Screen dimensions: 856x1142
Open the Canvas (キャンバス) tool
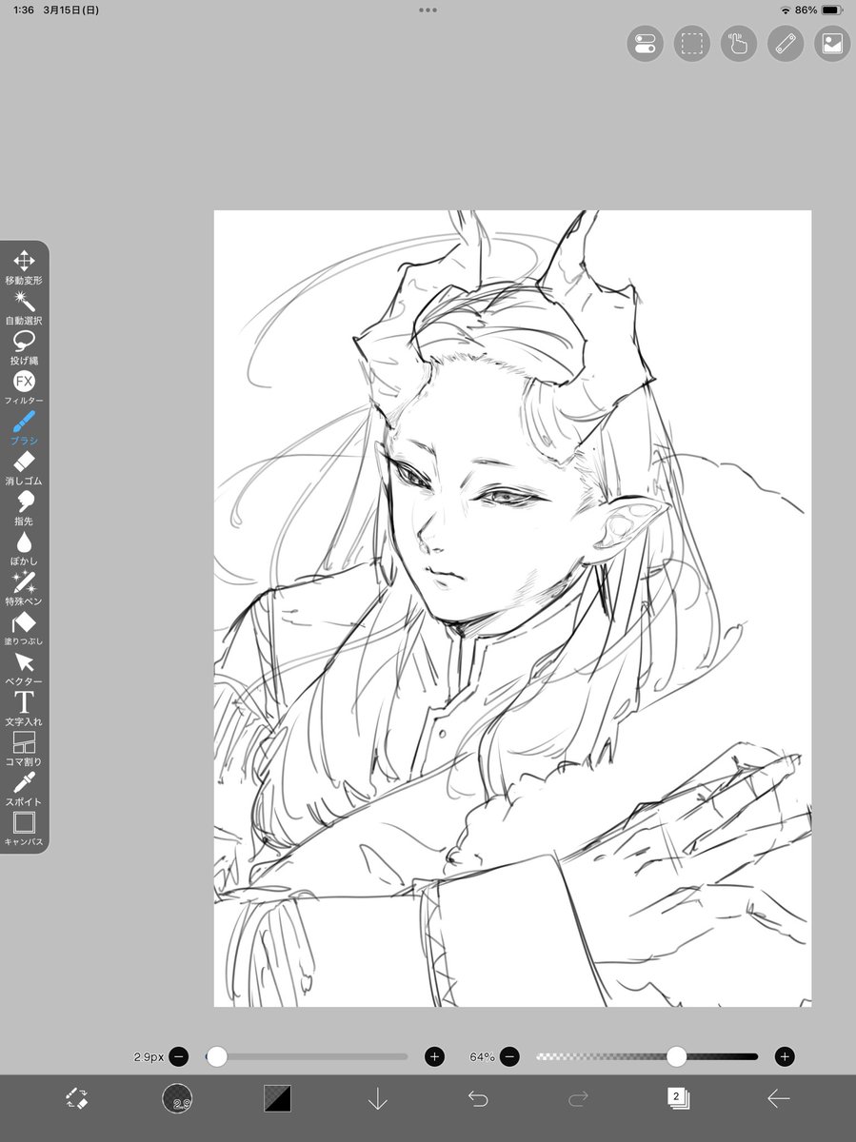(x=24, y=829)
